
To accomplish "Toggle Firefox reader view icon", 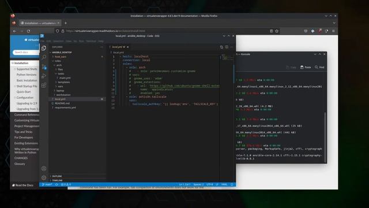I will coord(271,31).
